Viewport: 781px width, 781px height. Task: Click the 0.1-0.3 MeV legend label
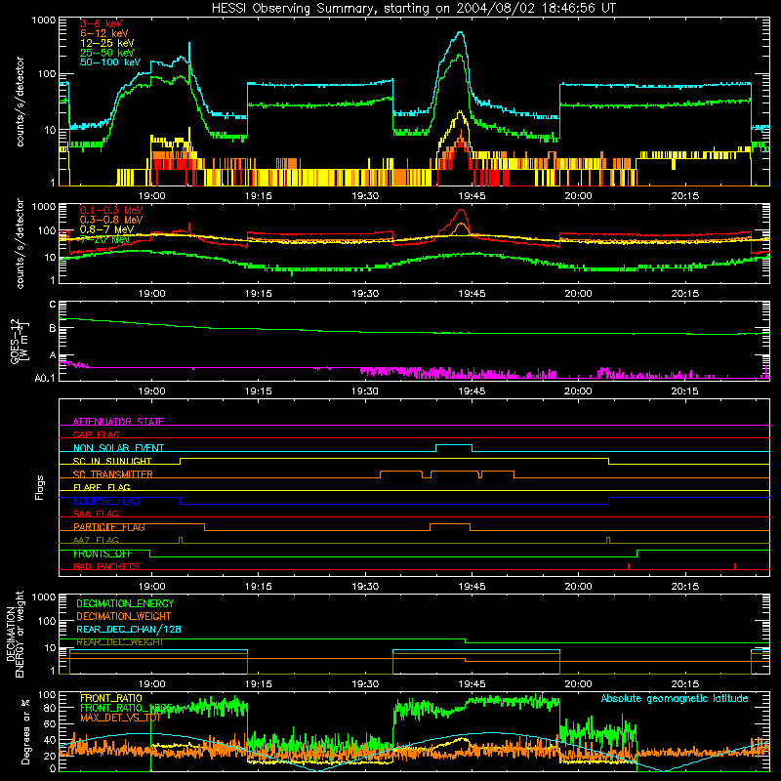point(111,210)
